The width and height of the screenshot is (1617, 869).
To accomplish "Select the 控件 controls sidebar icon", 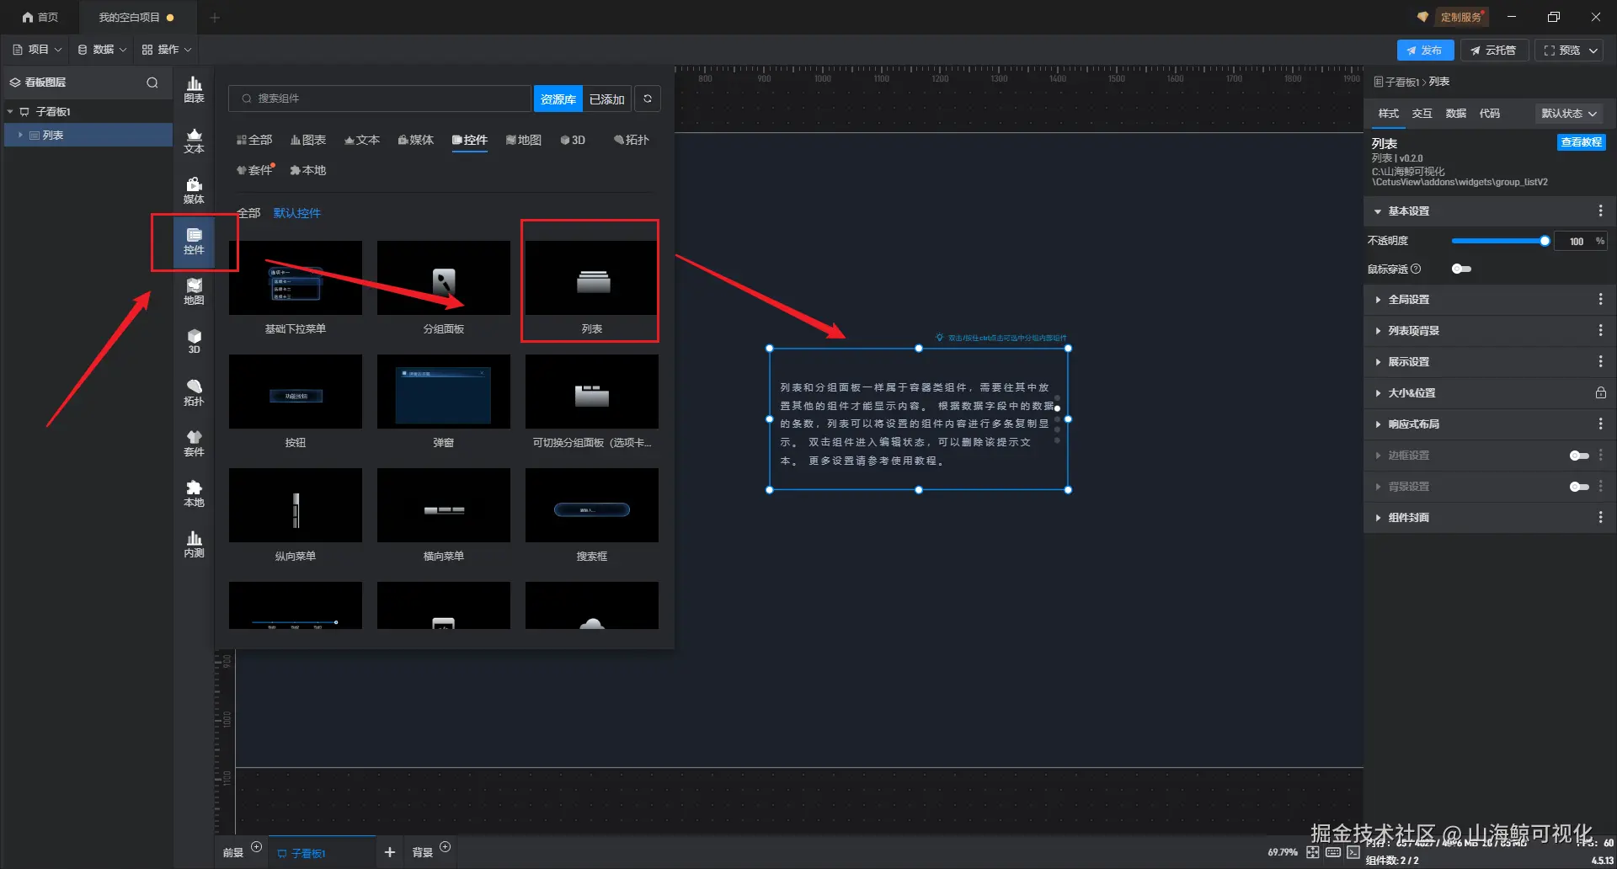I will 194,242.
